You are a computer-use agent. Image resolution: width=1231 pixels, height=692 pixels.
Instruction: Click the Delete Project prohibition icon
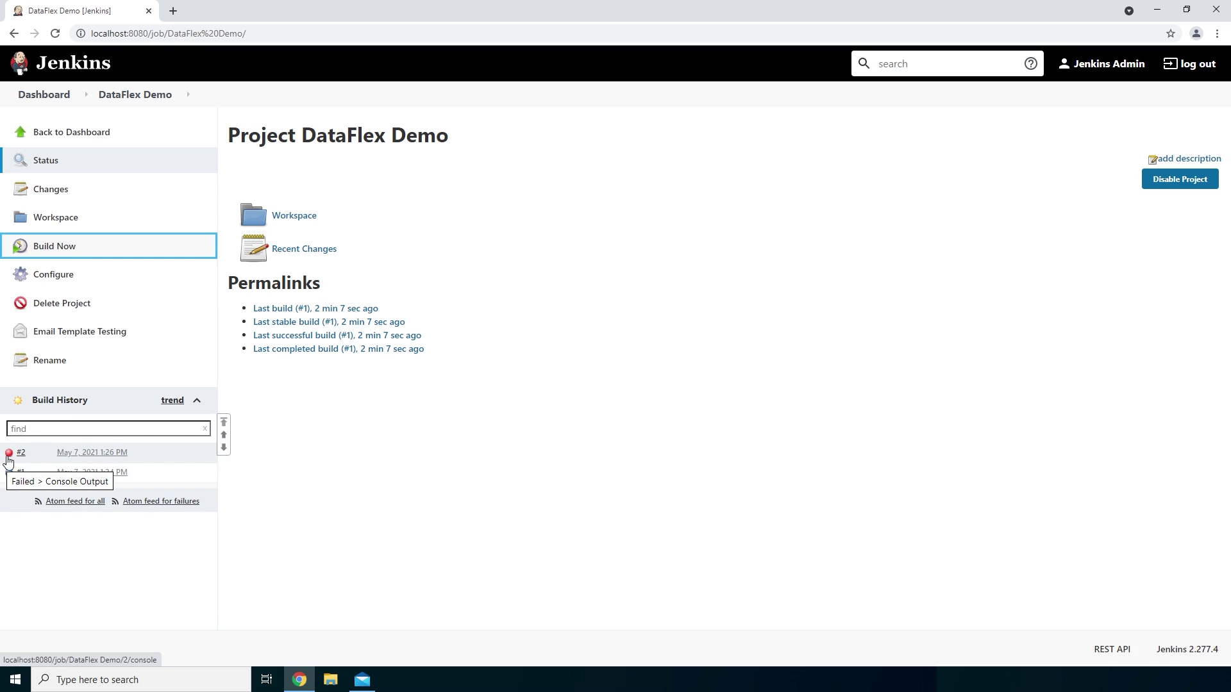(x=20, y=303)
